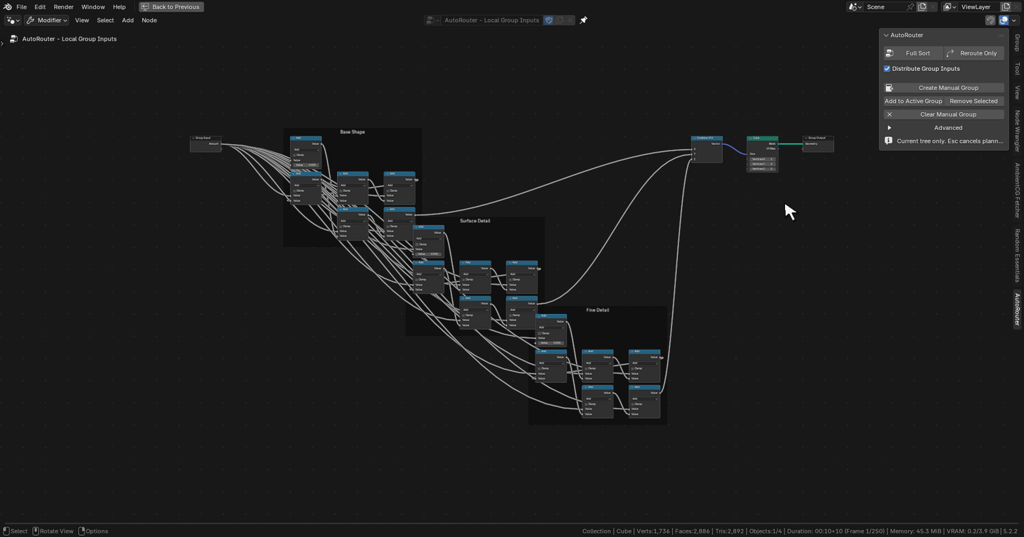Open the node editor Add menu

point(127,20)
